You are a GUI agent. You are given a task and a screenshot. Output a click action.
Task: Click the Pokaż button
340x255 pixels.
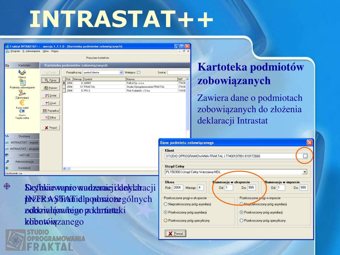50,80
